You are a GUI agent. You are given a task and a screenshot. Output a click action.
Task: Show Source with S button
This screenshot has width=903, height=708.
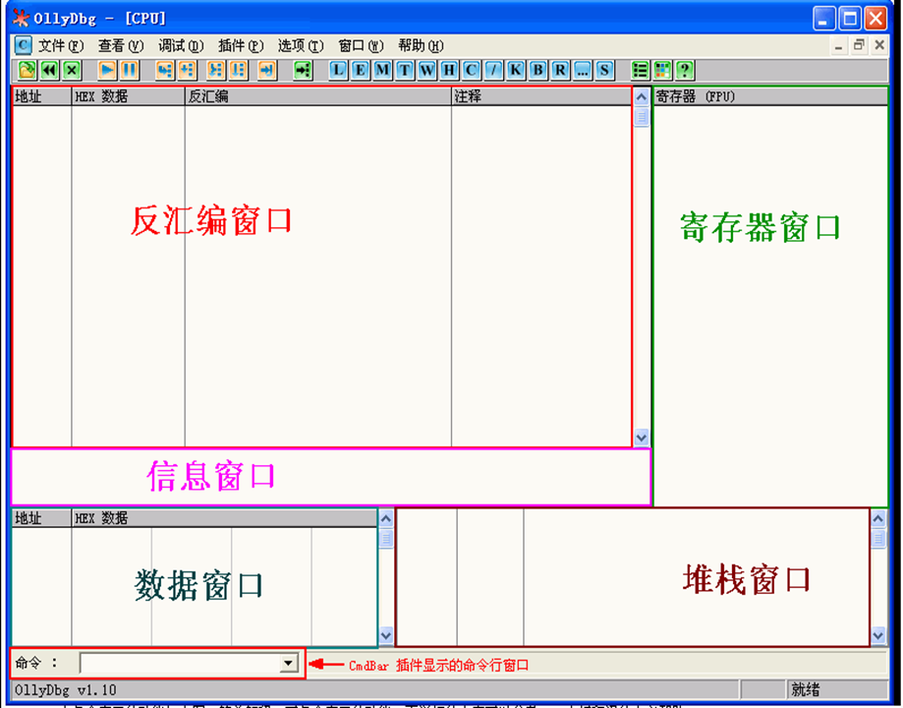tap(604, 71)
